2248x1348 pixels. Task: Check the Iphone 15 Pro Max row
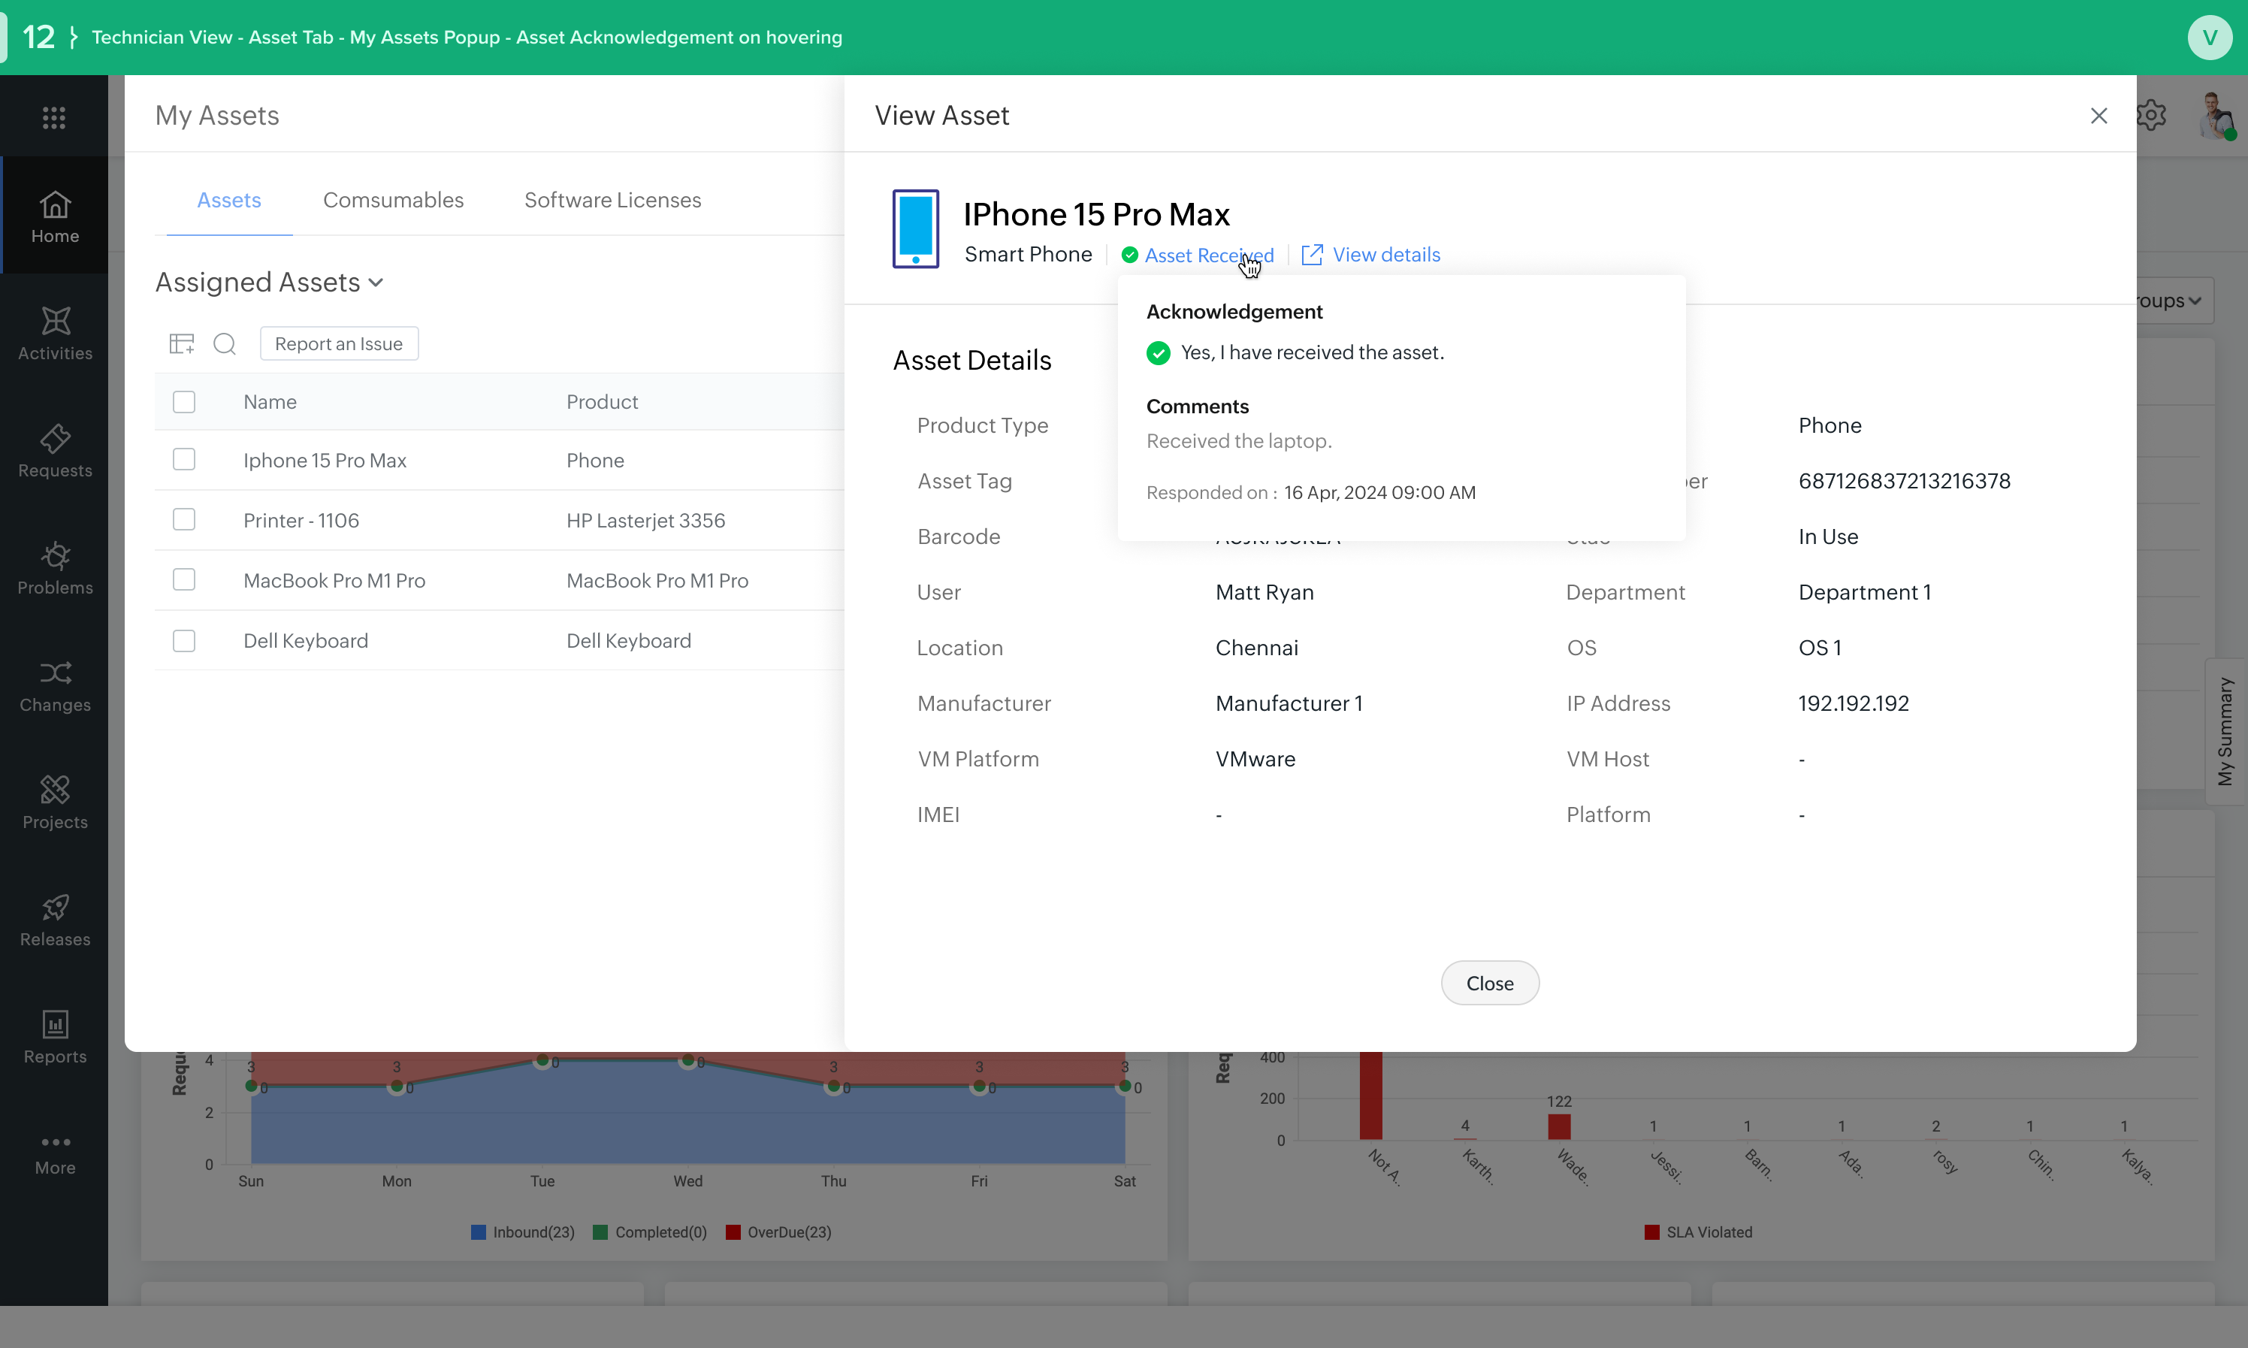[183, 460]
